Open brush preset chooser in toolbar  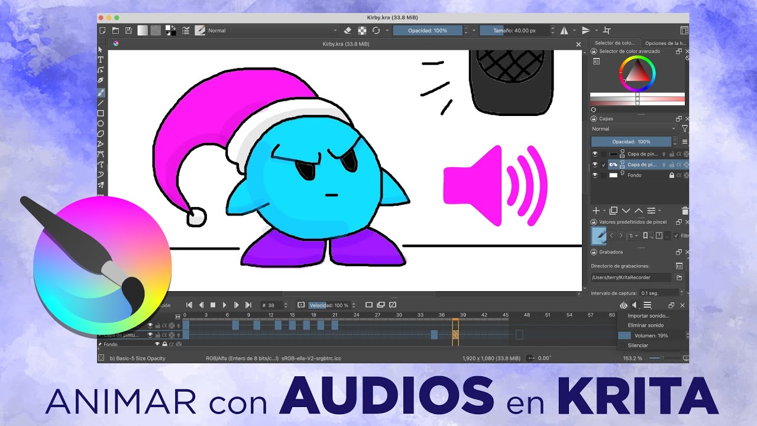click(200, 30)
